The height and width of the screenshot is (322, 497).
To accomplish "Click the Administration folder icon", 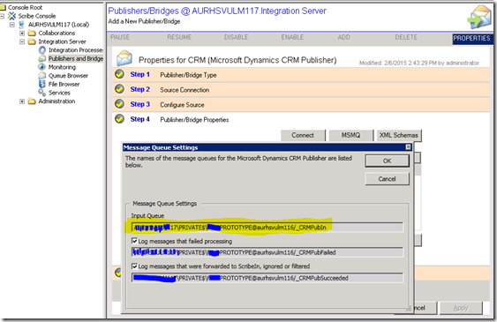I will pyautogui.click(x=32, y=101).
